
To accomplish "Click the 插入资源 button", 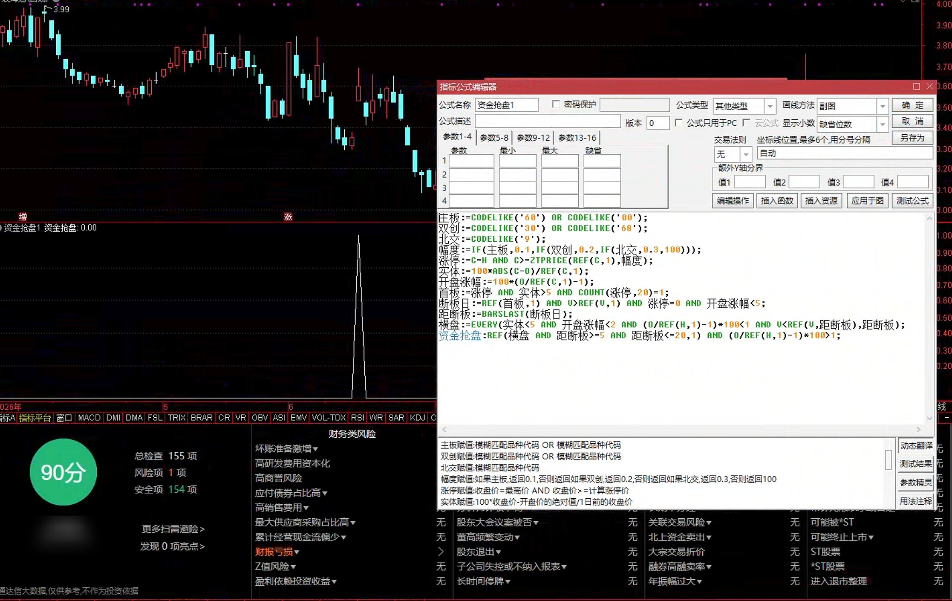I will pyautogui.click(x=821, y=200).
